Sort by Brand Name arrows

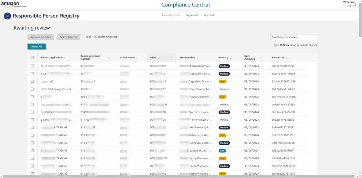tap(137, 58)
